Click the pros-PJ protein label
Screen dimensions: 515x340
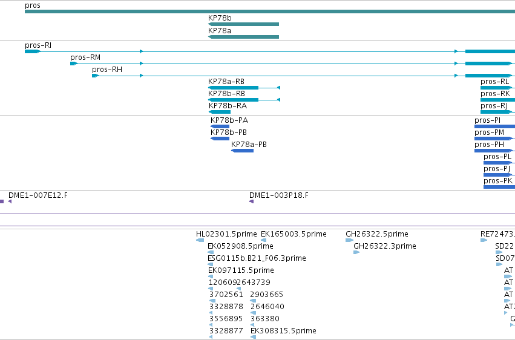pos(497,169)
